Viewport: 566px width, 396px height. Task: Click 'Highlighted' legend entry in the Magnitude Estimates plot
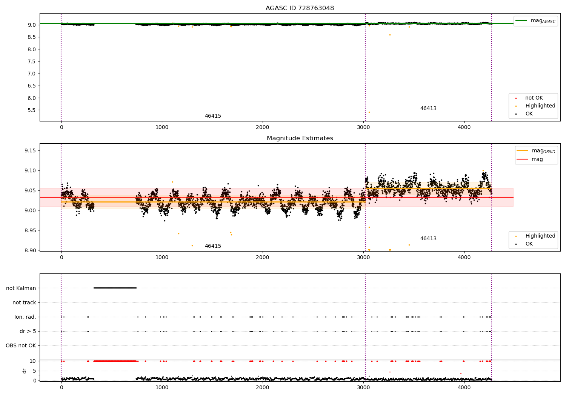[540, 236]
